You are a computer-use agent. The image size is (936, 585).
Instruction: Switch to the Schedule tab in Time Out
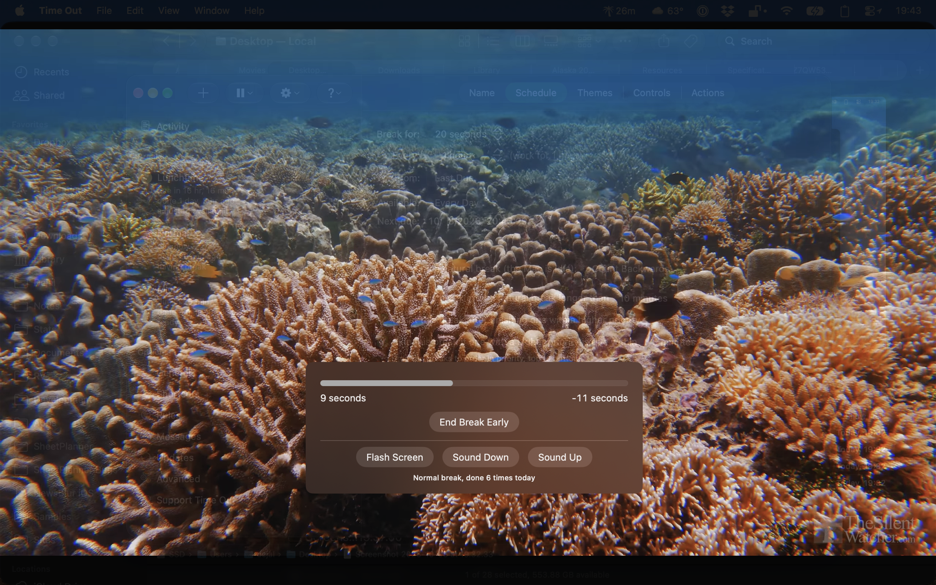coord(536,93)
